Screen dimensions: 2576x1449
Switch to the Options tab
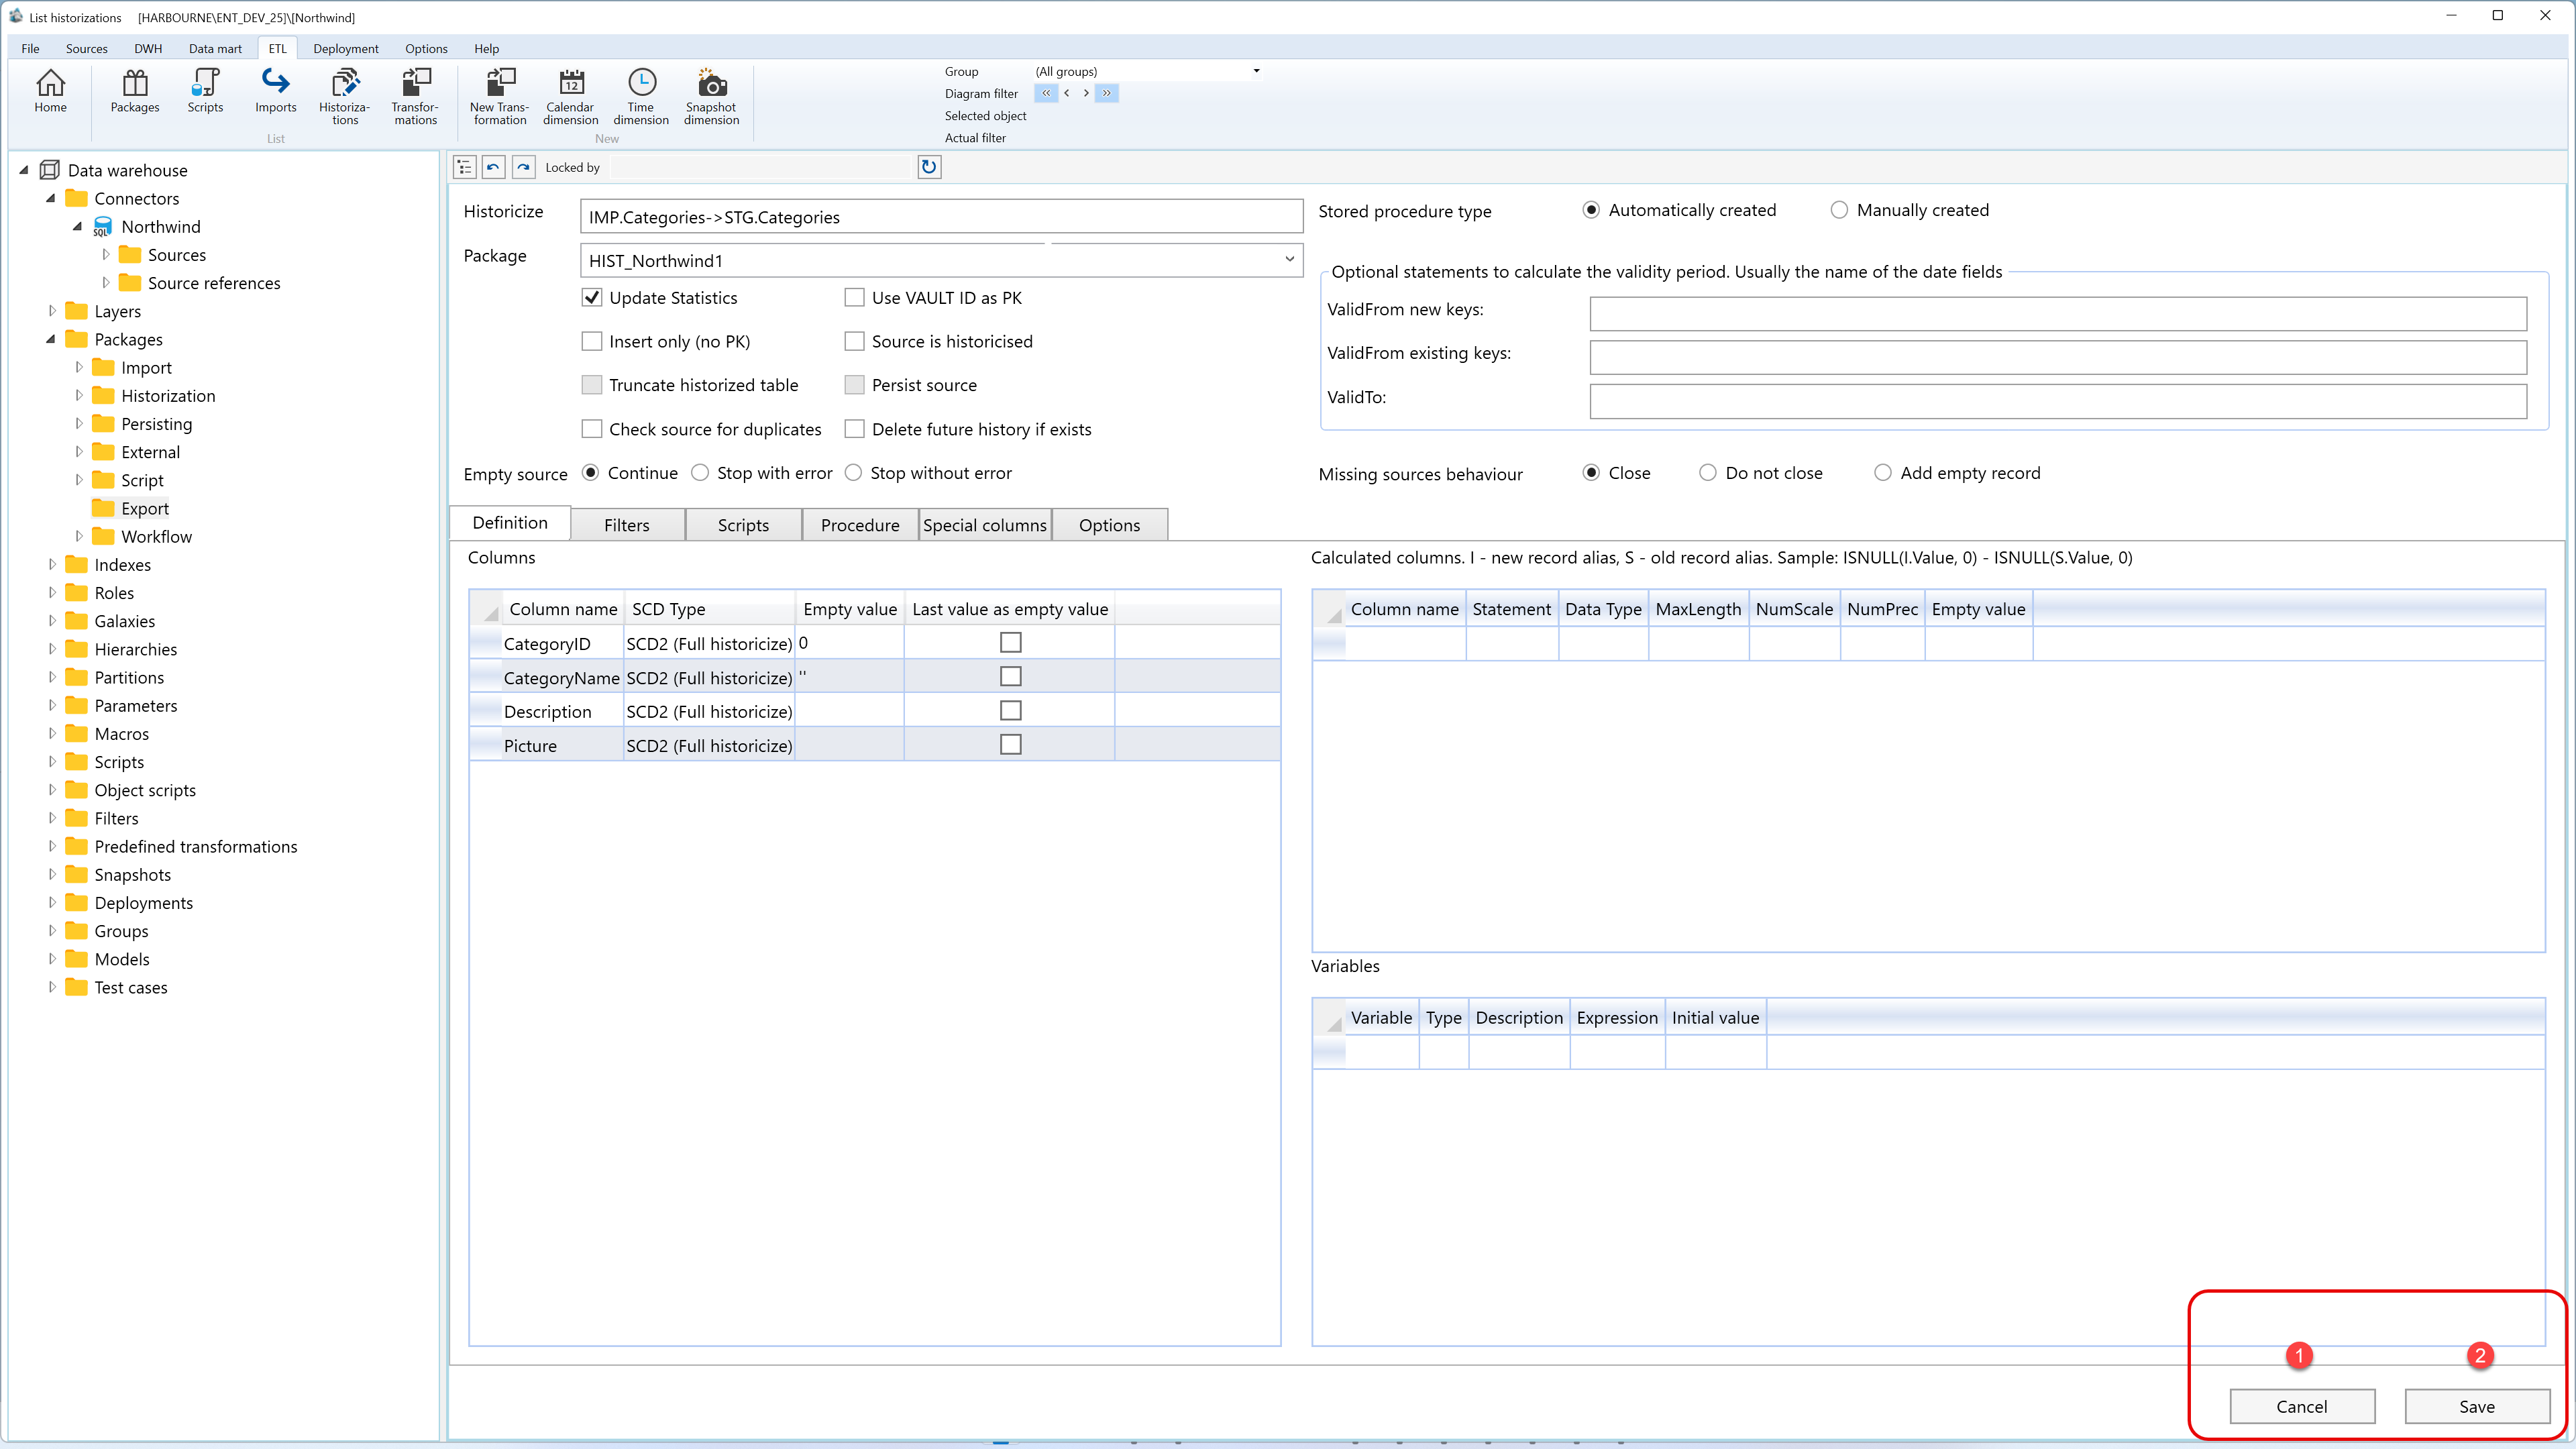point(1109,525)
